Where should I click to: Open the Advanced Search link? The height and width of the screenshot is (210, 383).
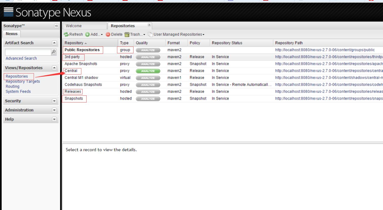[21, 58]
